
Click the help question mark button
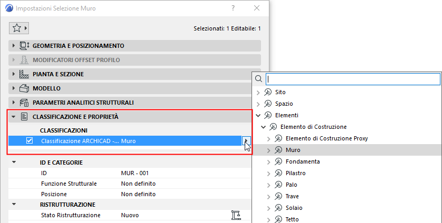[233, 8]
